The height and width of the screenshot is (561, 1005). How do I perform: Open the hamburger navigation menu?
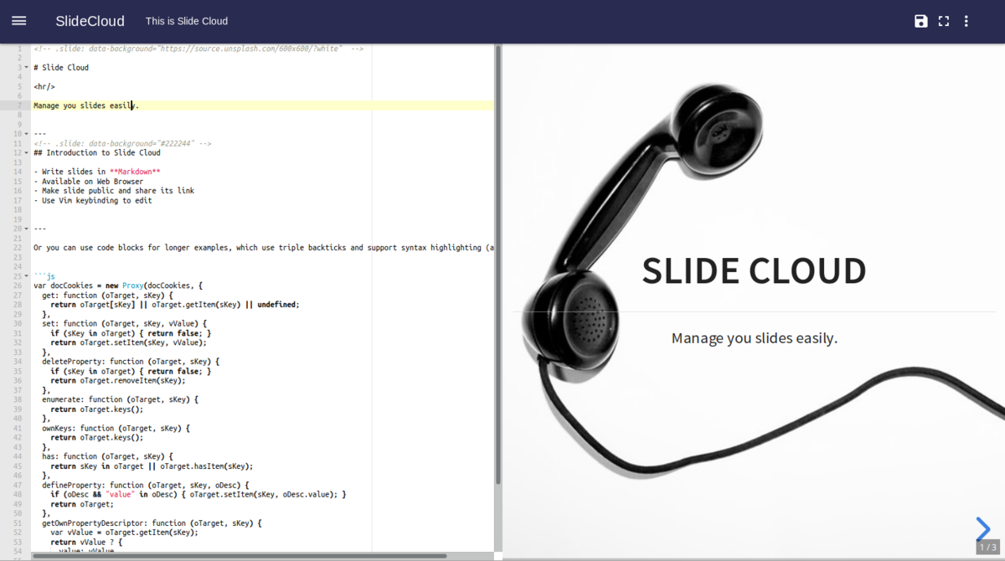coord(18,21)
